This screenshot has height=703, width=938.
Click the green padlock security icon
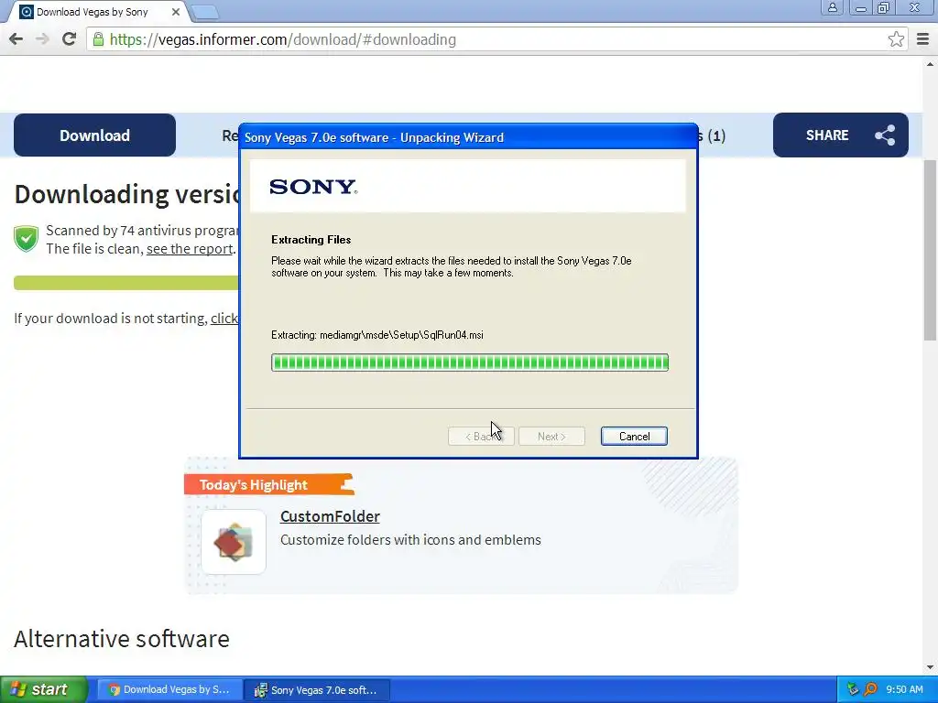tap(98, 39)
